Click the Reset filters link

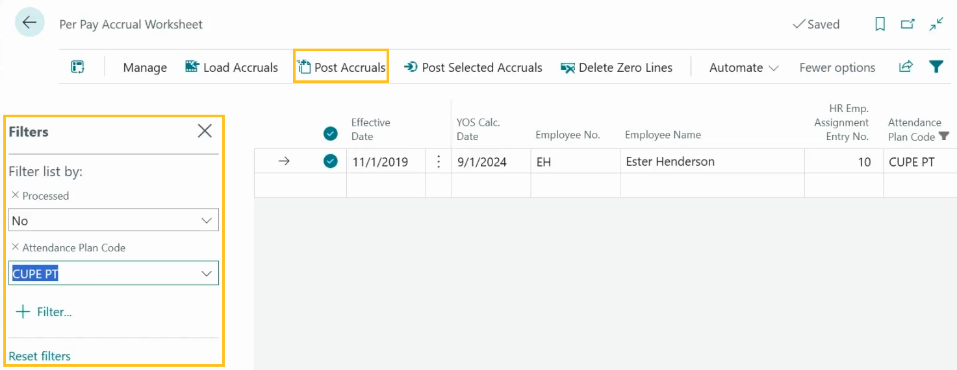click(x=40, y=356)
